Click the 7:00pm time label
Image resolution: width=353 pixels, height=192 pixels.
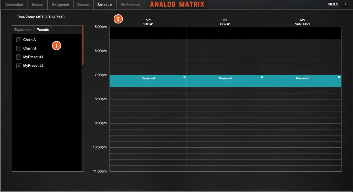pyautogui.click(x=100, y=75)
